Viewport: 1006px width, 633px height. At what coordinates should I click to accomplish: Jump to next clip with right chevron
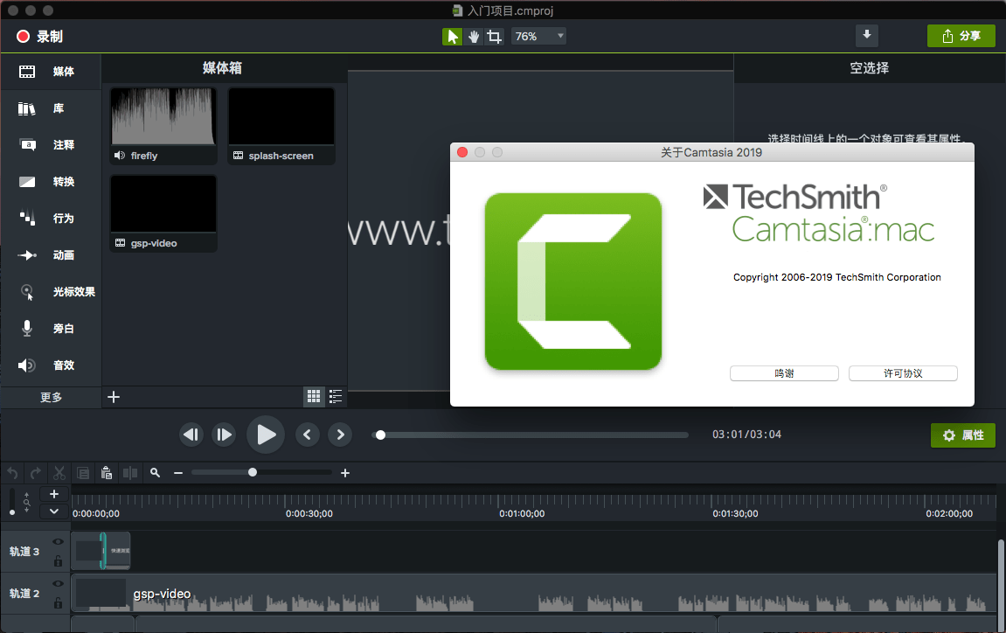(340, 435)
